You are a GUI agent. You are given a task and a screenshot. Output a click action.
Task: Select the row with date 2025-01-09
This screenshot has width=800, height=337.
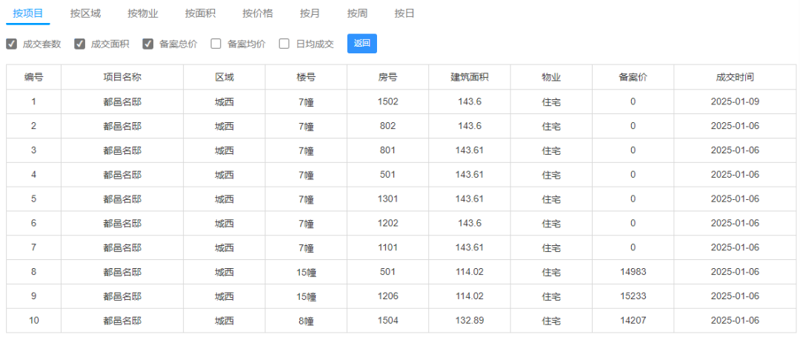(x=401, y=101)
